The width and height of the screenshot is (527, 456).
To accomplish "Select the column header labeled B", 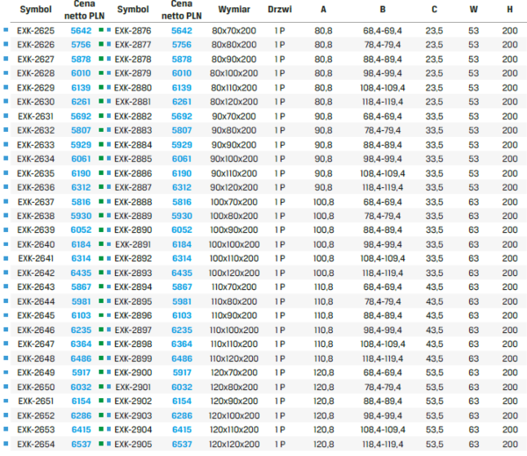I will 383,10.
